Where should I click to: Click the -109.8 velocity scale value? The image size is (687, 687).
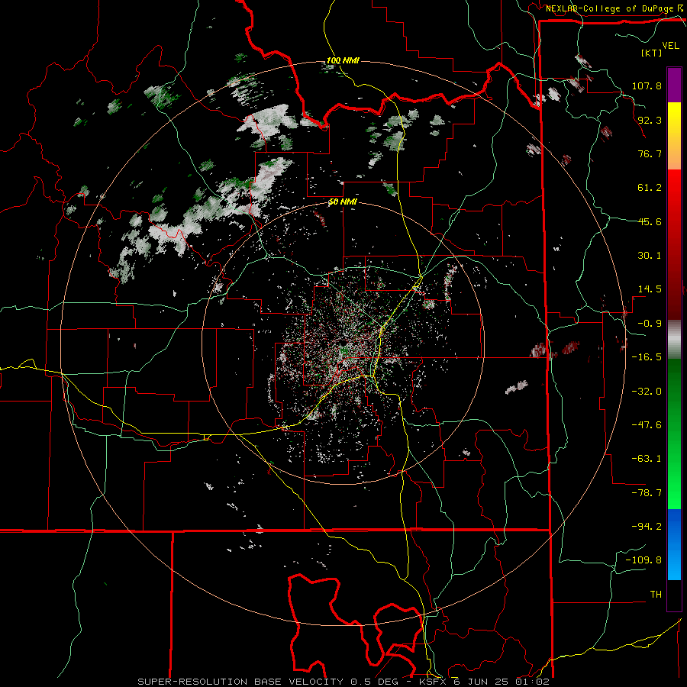(643, 560)
